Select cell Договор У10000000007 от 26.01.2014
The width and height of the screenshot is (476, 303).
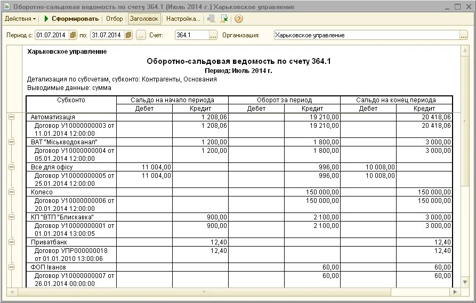tap(71, 280)
